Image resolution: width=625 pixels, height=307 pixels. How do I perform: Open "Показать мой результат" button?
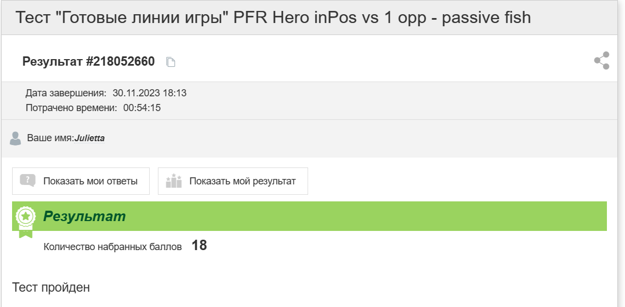click(233, 181)
